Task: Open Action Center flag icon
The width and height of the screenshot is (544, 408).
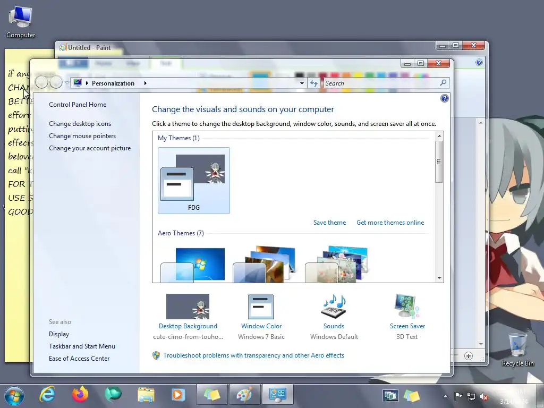Action: (x=458, y=396)
